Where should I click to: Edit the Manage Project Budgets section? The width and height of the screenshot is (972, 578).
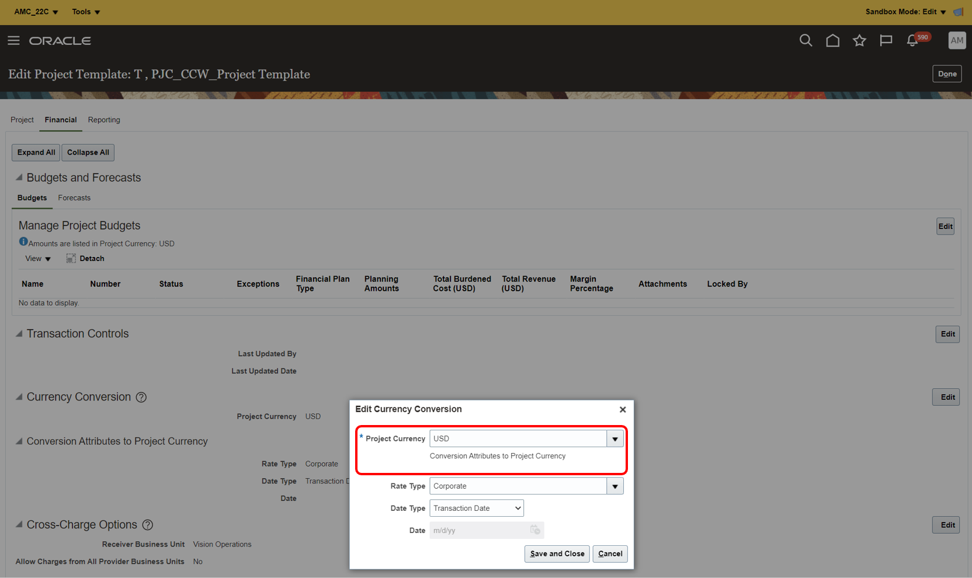click(x=945, y=227)
